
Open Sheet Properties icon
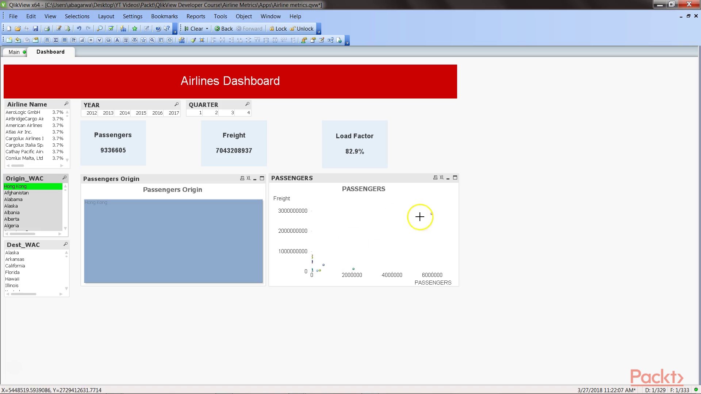pos(35,40)
